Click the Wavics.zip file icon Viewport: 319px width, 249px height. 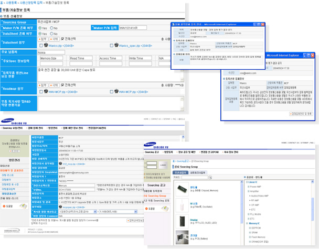[46, 45]
